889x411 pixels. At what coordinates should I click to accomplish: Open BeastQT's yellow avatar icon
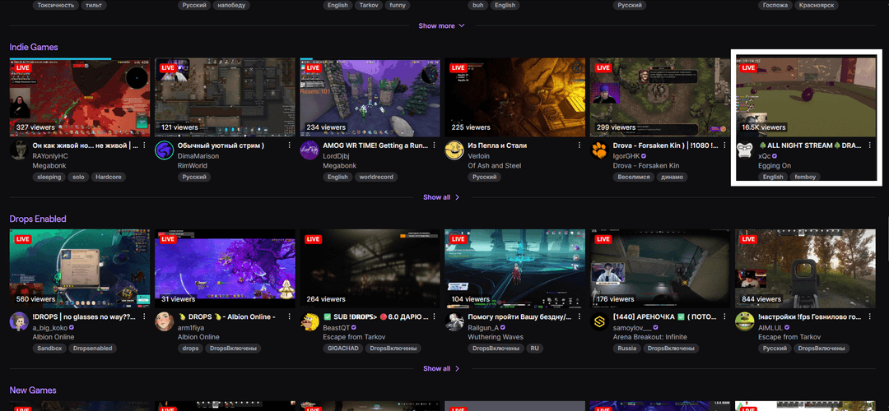coord(309,321)
